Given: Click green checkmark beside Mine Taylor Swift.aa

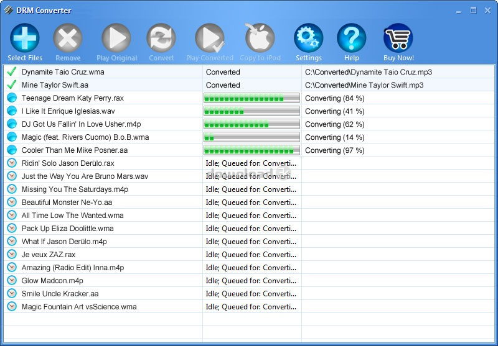Looking at the screenshot, I should pyautogui.click(x=11, y=85).
